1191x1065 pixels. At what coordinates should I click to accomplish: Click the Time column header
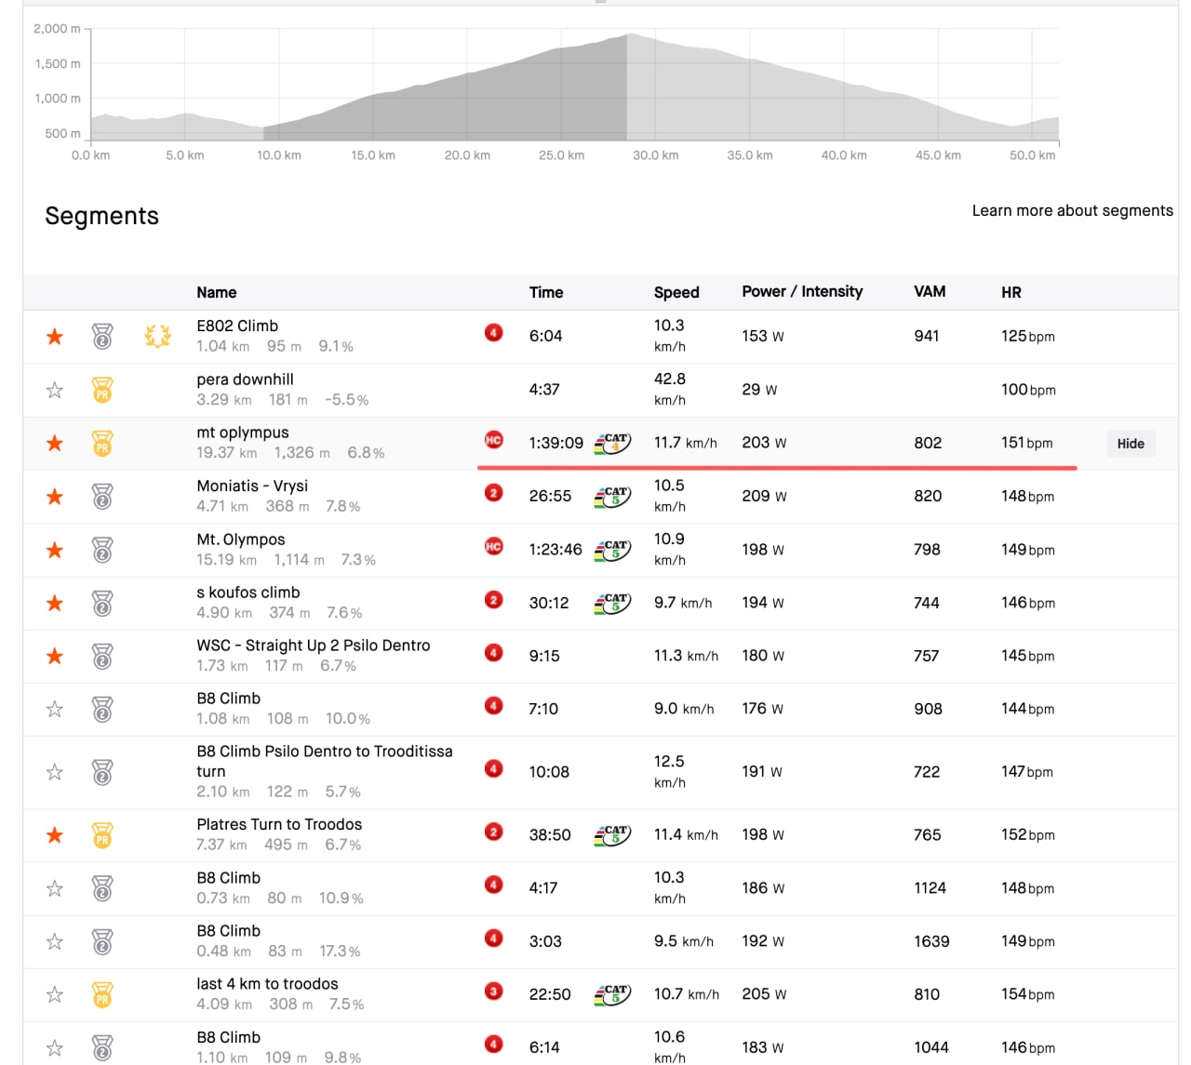pyautogui.click(x=546, y=292)
